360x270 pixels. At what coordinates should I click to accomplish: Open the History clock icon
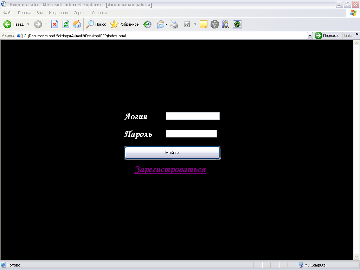click(147, 24)
